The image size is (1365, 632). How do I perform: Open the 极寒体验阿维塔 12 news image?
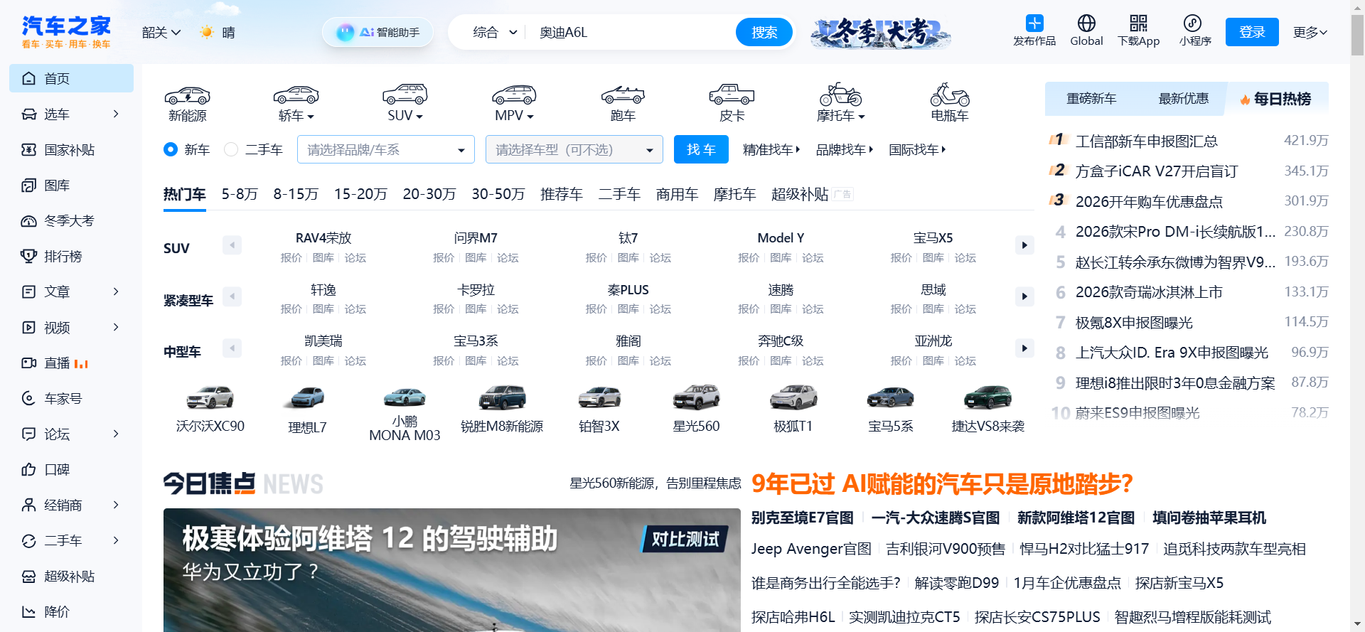pos(452,570)
